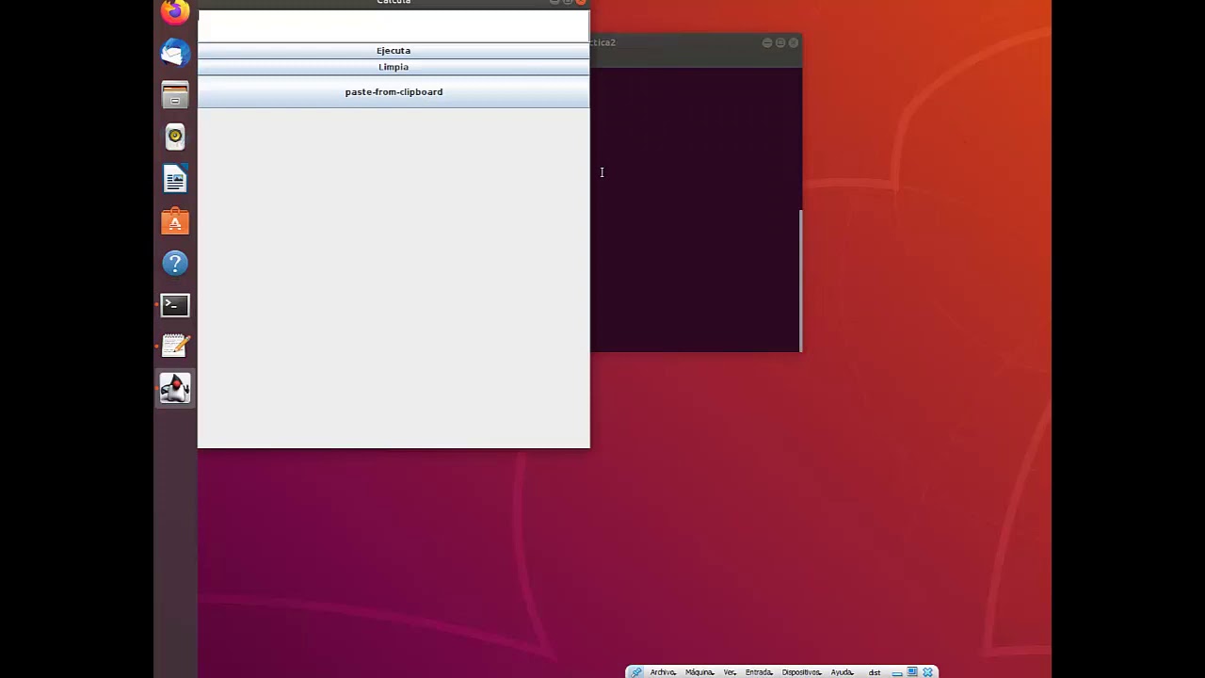
Task: Open Rhythmbox music player icon
Action: 175,137
